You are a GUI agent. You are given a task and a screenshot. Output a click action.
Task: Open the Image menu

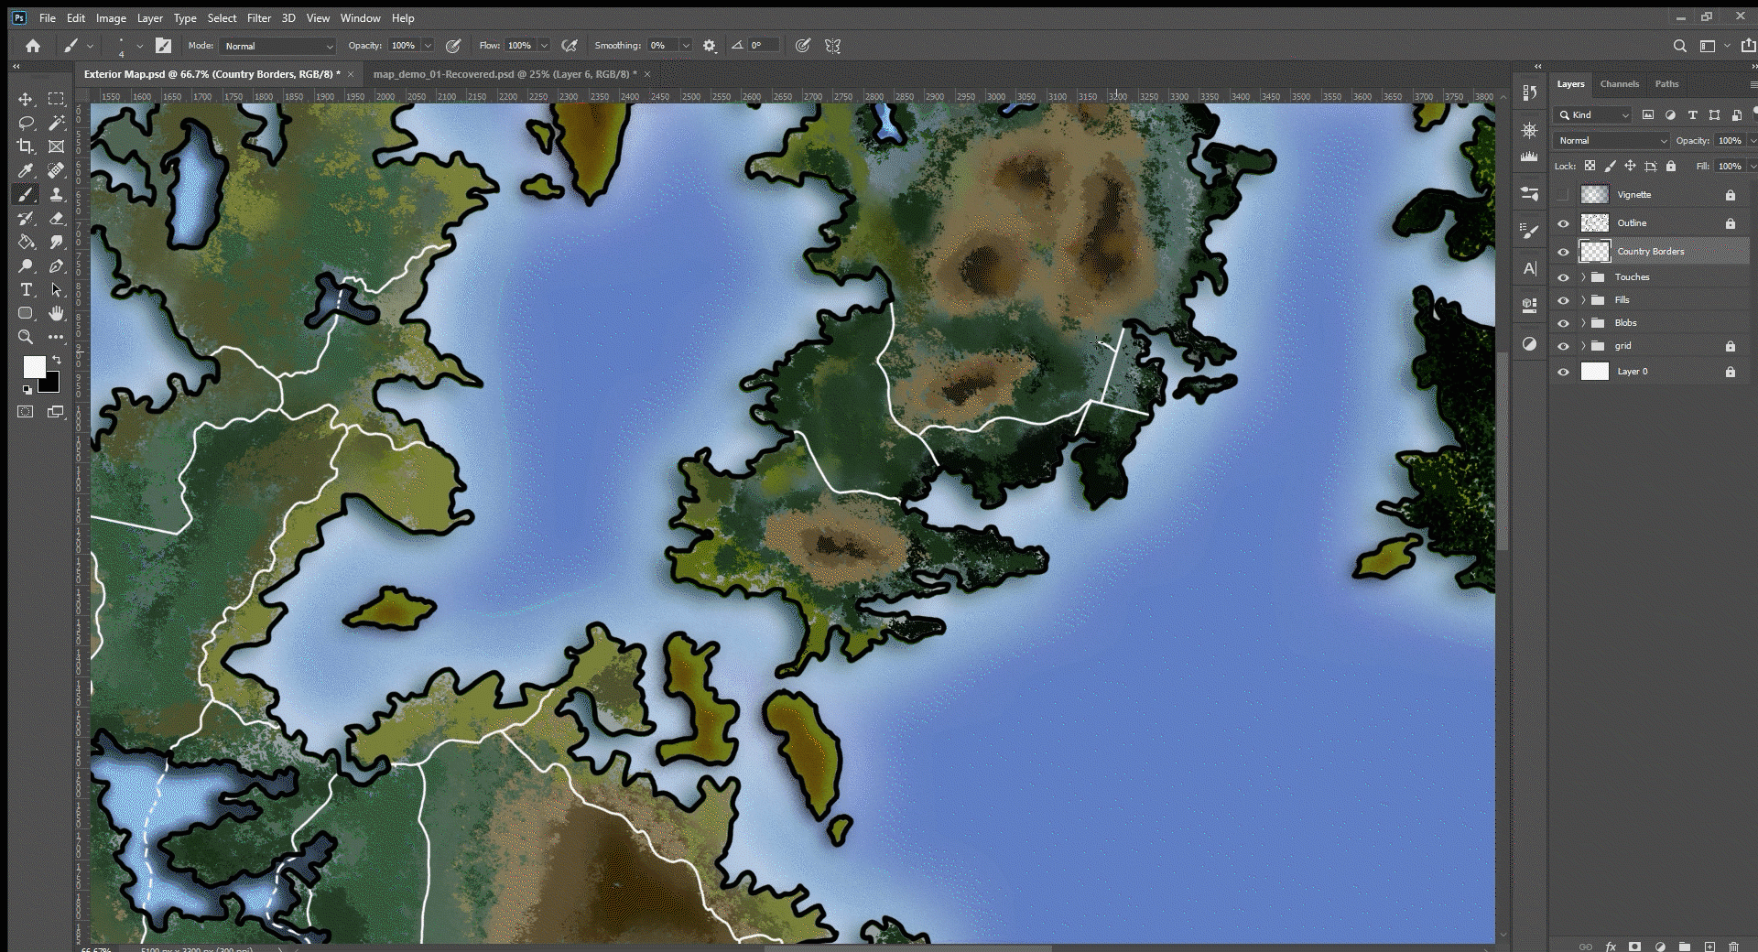coord(111,18)
